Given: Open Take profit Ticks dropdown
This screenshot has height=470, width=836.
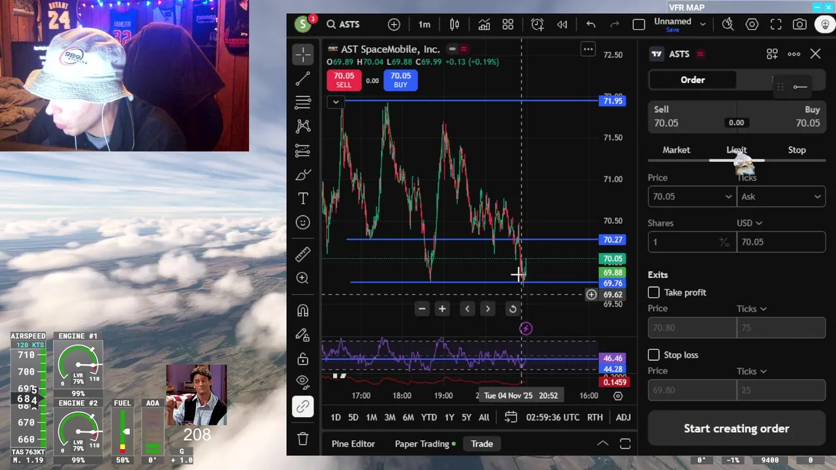Looking at the screenshot, I should (751, 309).
